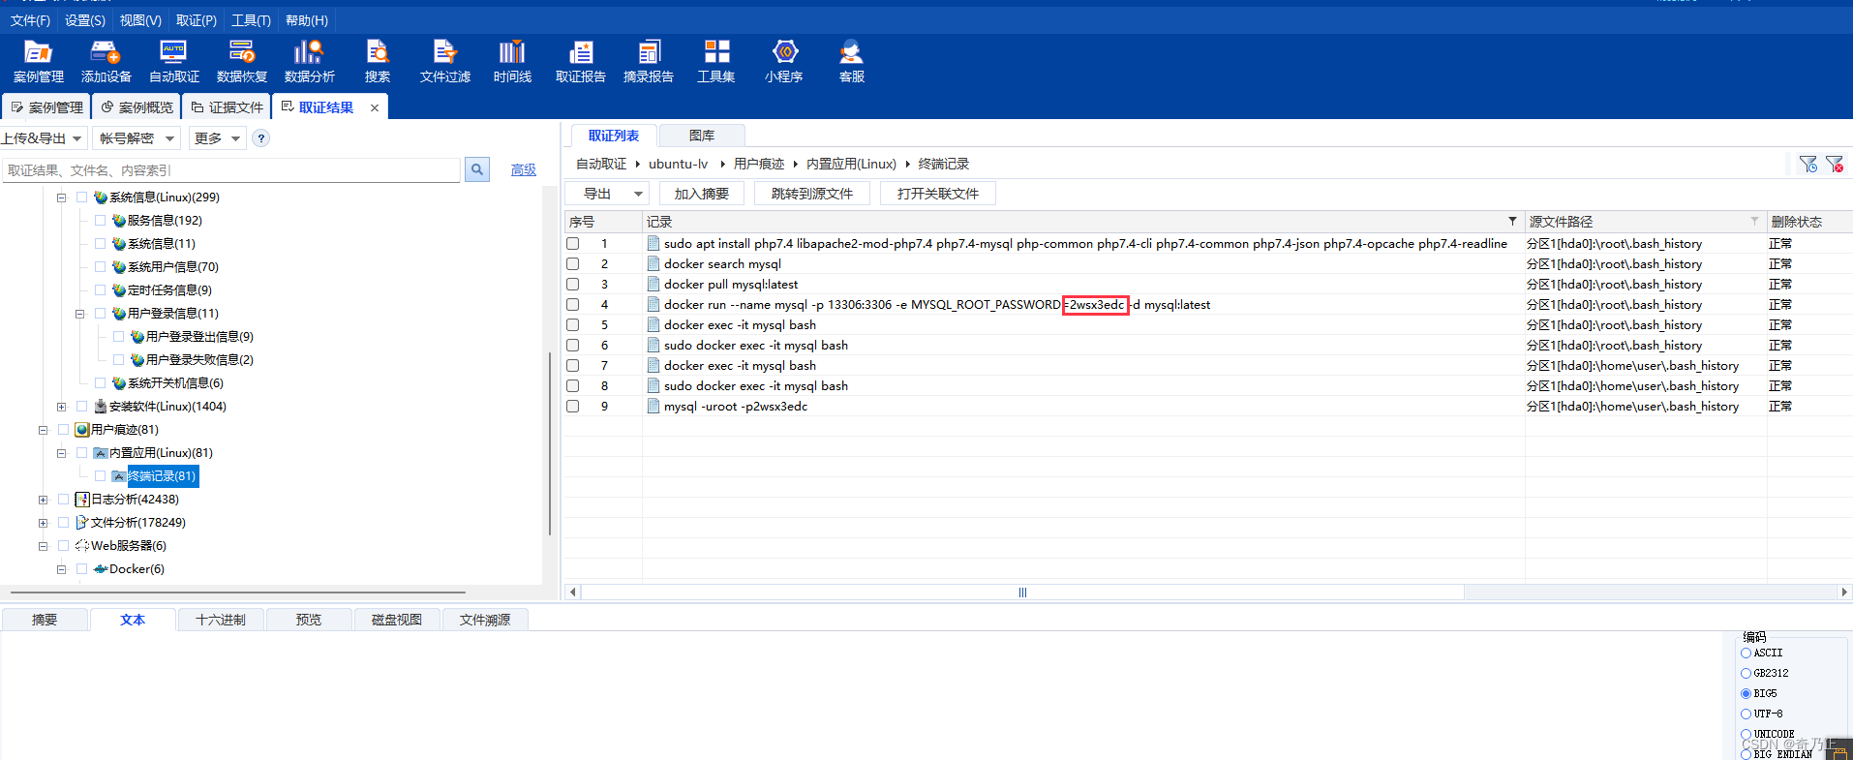Click the ubuntu-lv breadcrumb
The width and height of the screenshot is (1853, 760).
(679, 164)
